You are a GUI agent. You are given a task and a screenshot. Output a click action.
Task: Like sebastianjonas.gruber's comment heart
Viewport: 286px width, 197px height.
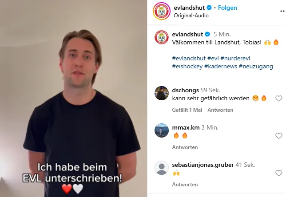[279, 173]
